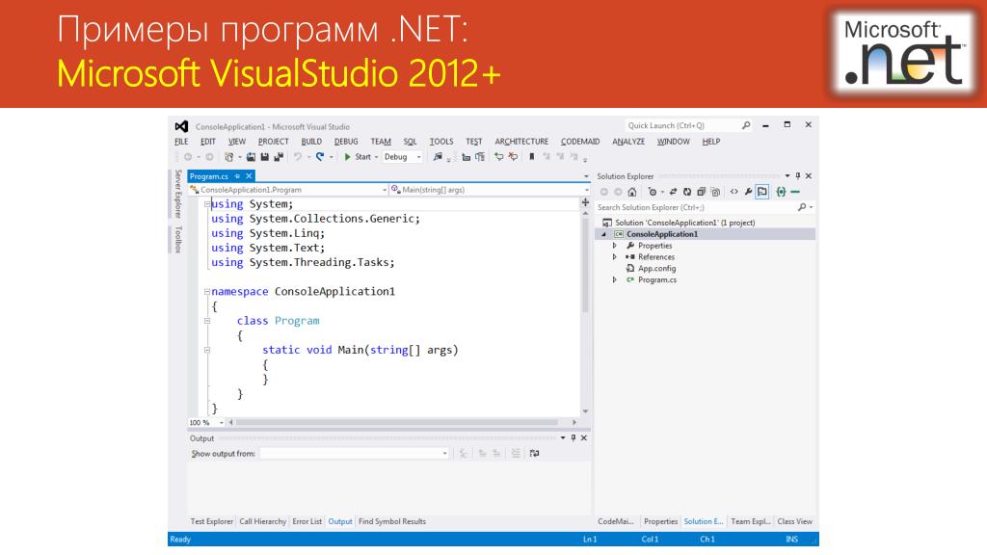Open the 100 % zoom level dropdown

click(x=206, y=423)
